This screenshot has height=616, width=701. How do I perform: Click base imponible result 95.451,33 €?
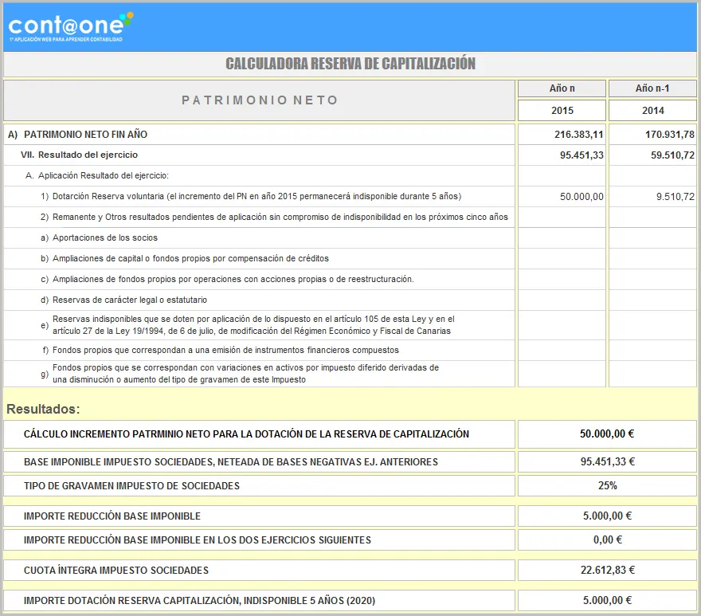607,461
